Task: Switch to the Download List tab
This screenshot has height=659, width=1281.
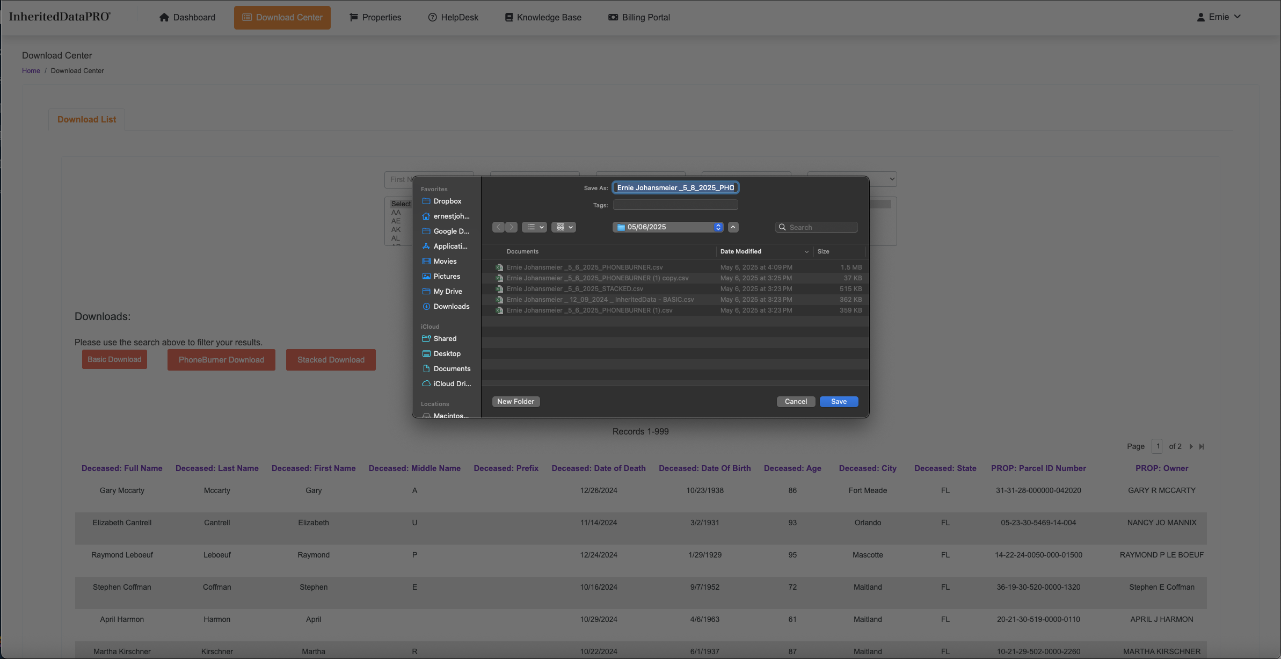Action: (86, 119)
